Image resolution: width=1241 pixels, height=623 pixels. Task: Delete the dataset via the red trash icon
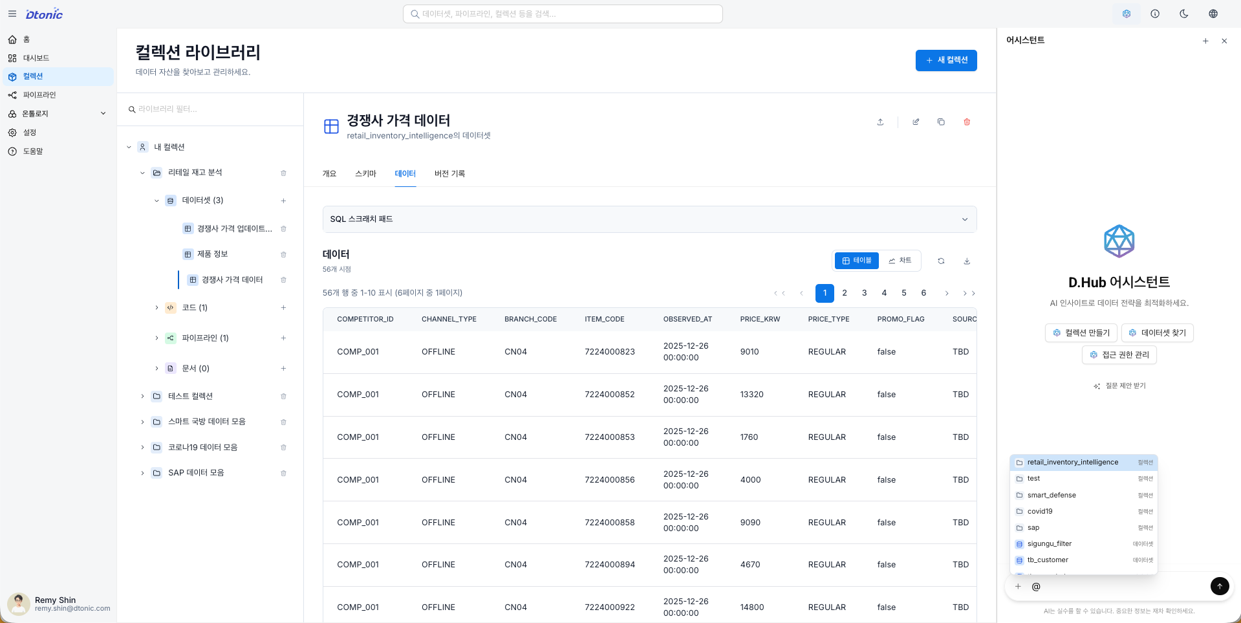(x=967, y=122)
